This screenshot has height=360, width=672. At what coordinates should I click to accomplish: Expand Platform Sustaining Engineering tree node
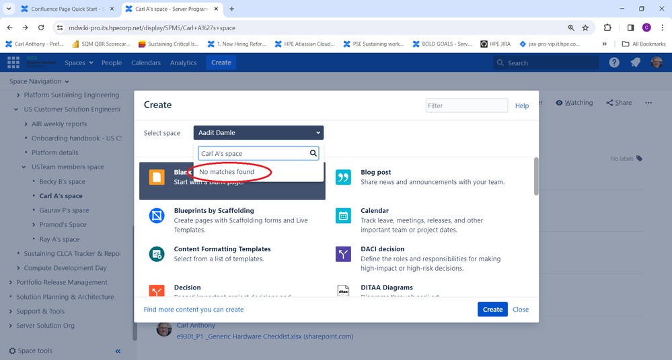17,95
